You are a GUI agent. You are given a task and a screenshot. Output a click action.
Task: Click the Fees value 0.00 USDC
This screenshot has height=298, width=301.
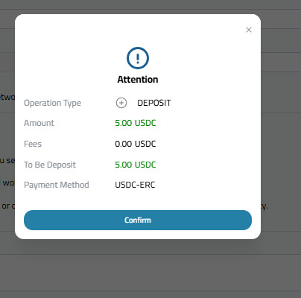pos(136,144)
